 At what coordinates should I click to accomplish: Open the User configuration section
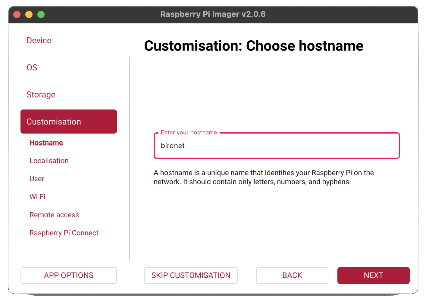coord(36,179)
